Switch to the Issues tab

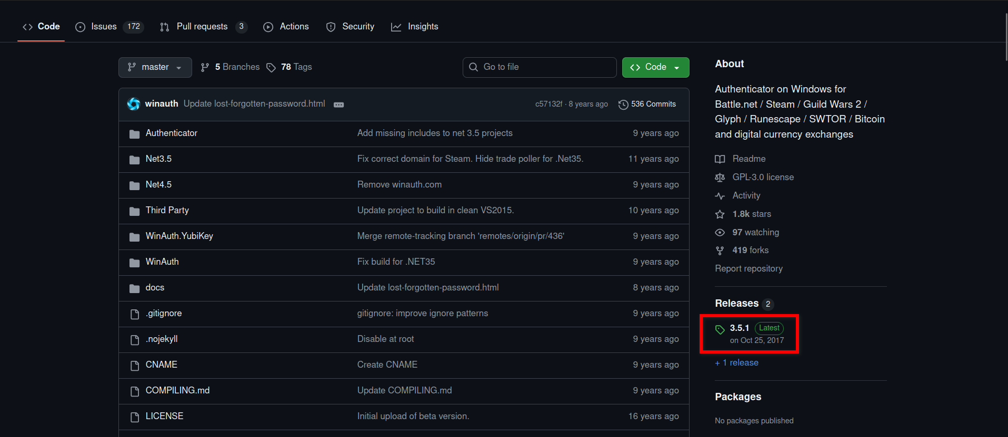(x=104, y=26)
